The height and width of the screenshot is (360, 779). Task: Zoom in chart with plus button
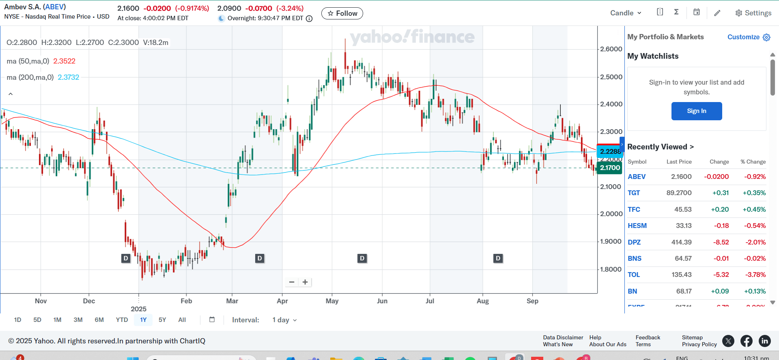point(305,282)
